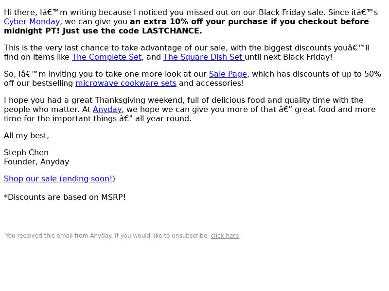Screen dimensions: 389x291
Task: Click the bold LASTCHANCE code text
Action: [171, 31]
